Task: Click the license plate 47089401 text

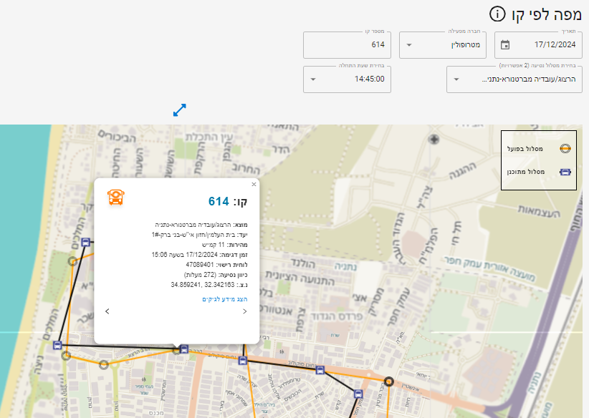Action: [216, 265]
